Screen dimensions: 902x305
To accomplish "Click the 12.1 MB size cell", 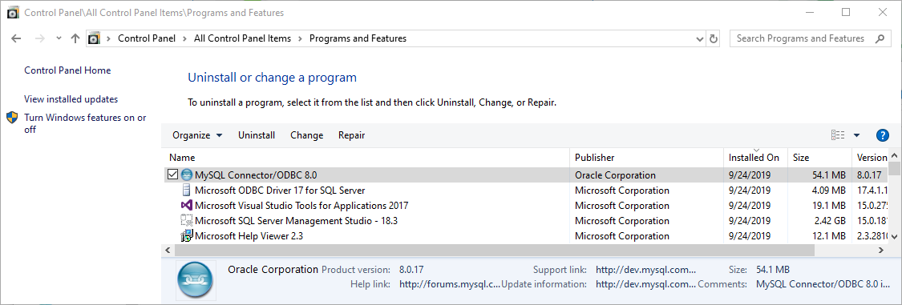I will [x=829, y=235].
